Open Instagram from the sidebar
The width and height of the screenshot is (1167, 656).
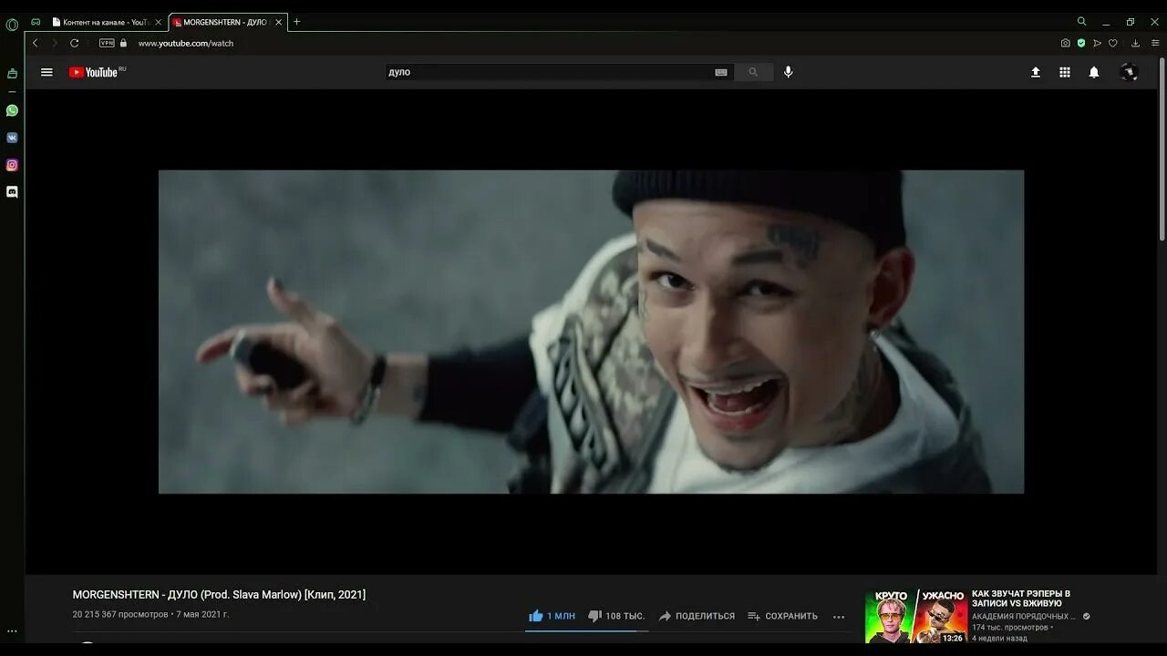[12, 165]
